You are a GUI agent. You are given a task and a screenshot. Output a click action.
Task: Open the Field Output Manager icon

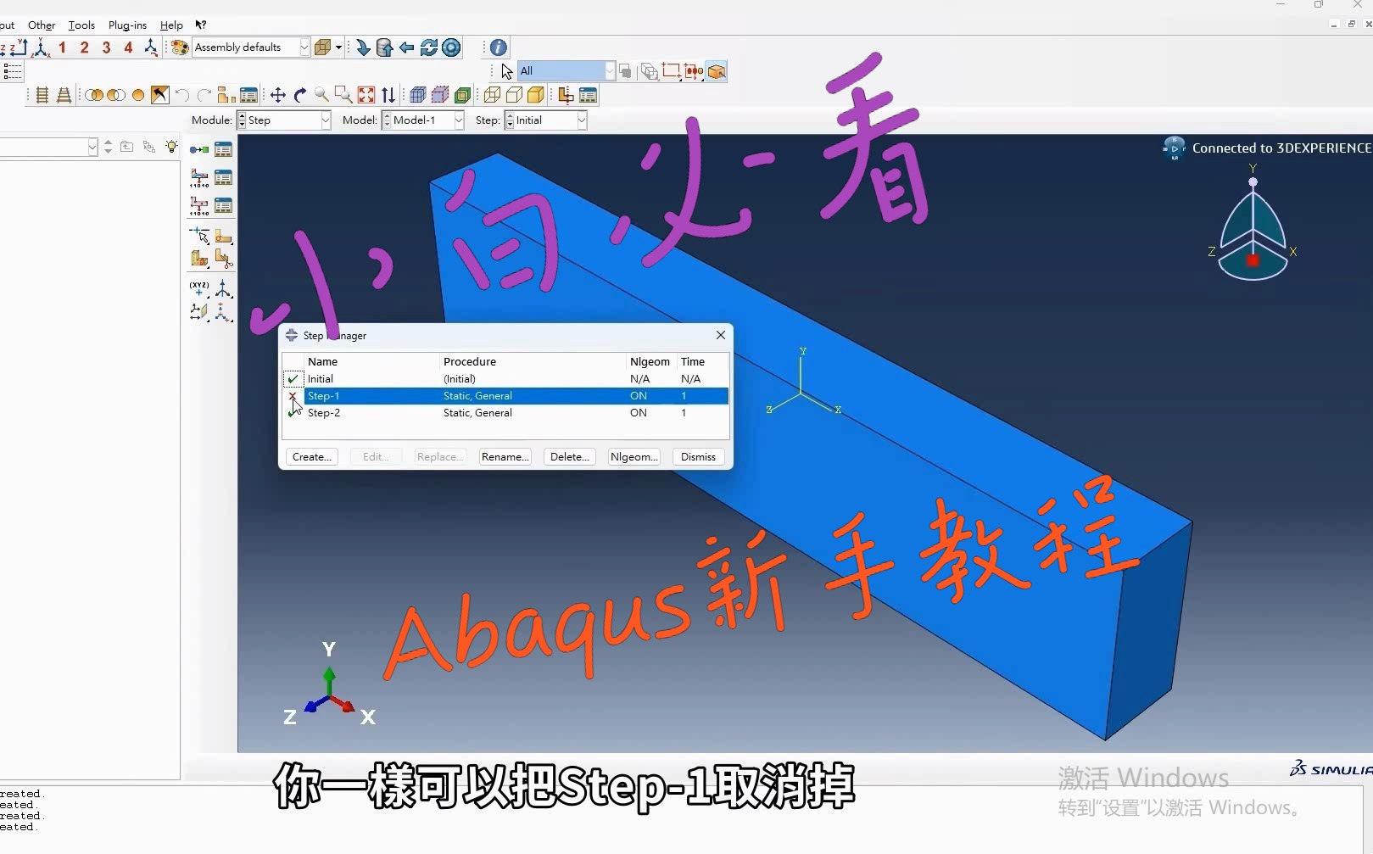click(223, 177)
